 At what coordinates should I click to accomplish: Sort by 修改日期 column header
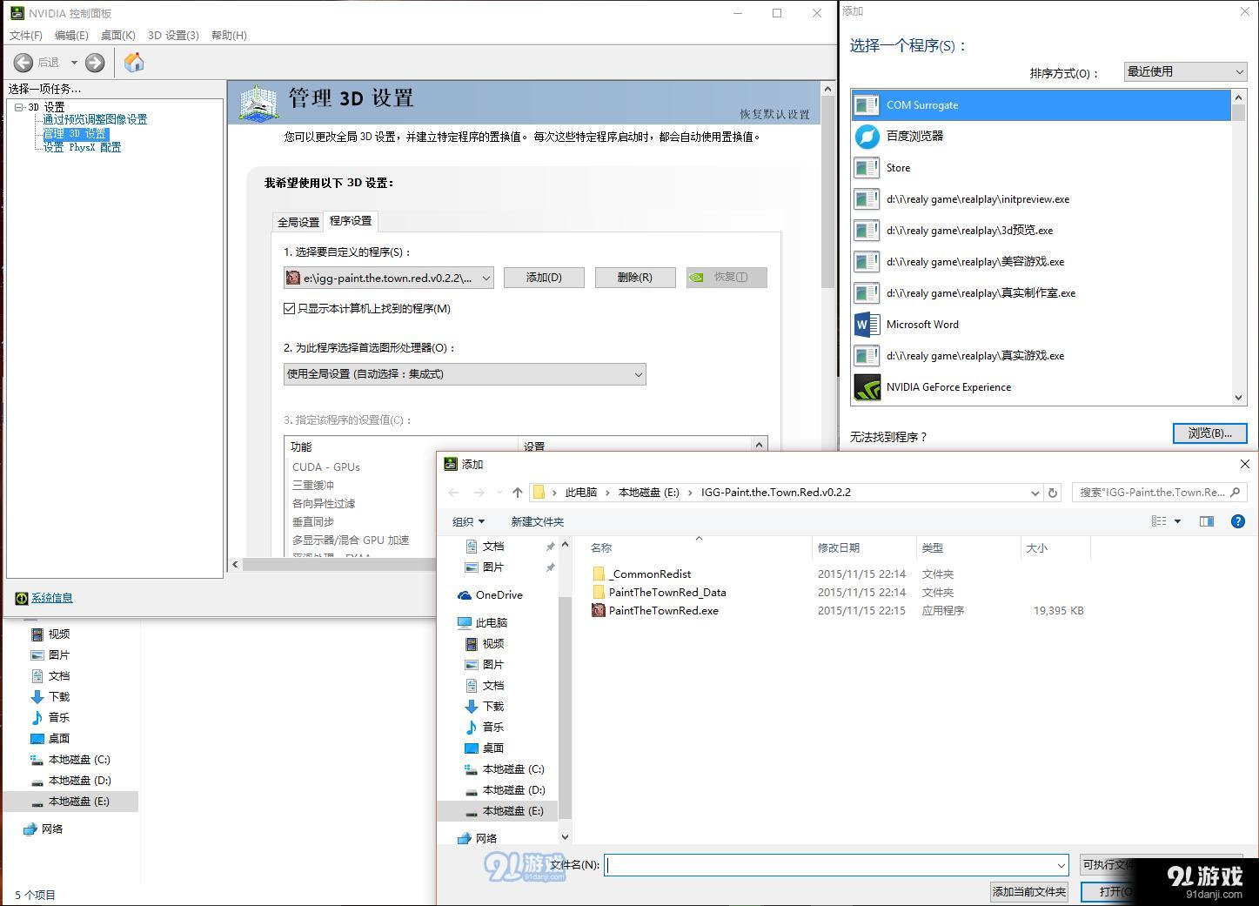coord(864,547)
